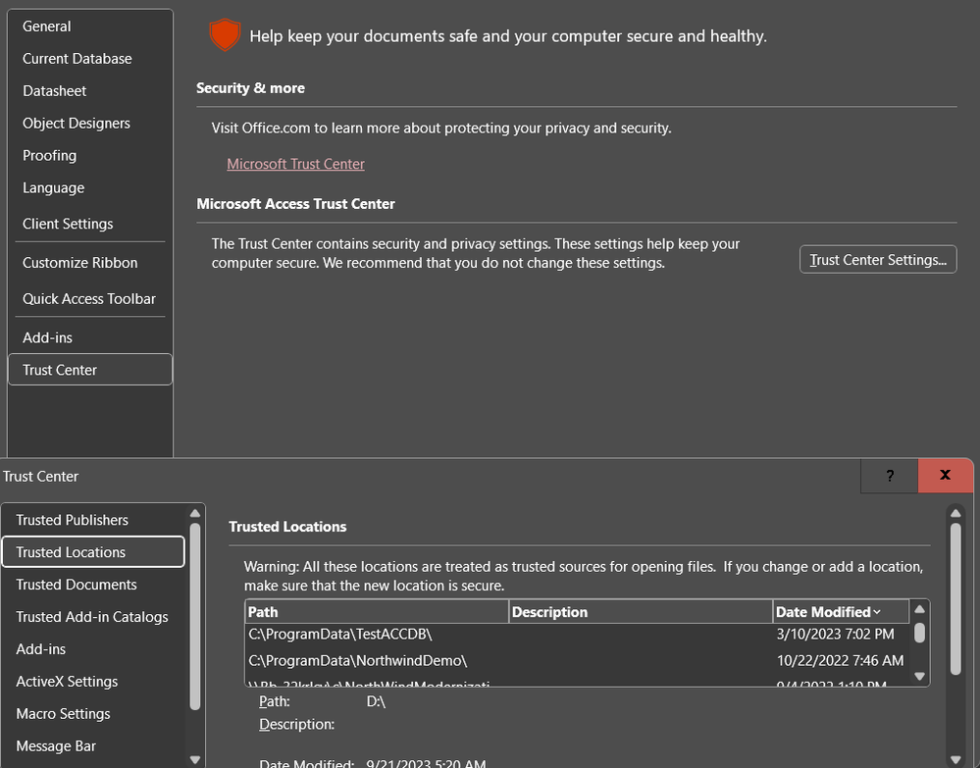Open the Datasheet options page
Screen dimensions: 980x768
pyautogui.click(x=54, y=91)
